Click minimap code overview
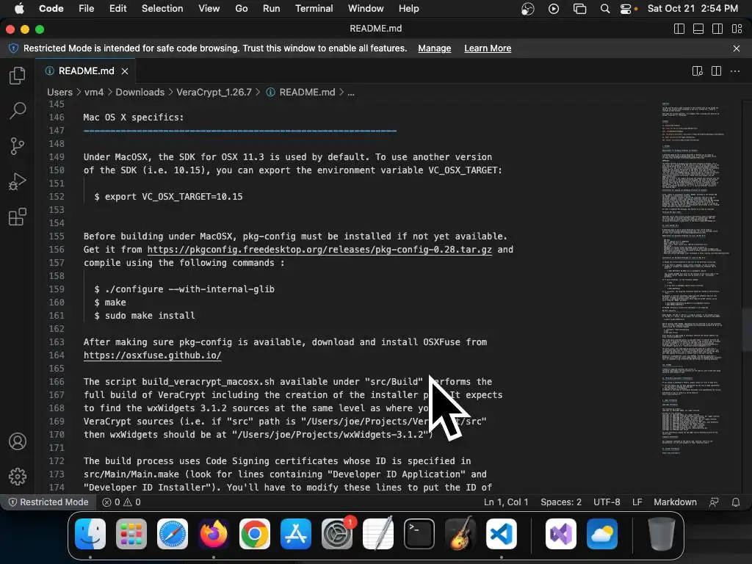Image resolution: width=752 pixels, height=564 pixels. pos(695,278)
